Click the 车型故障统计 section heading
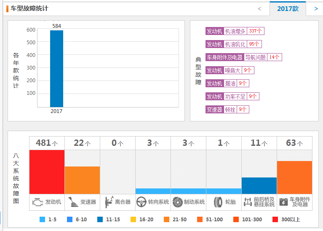The width and height of the screenshot is (323, 231). point(29,8)
